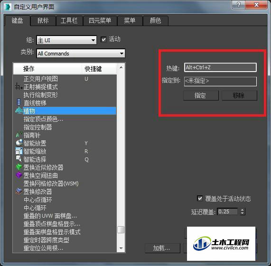Select the 重叠顶点棋盘格显示... row
Screen dimensions: 271x266
pos(65,224)
